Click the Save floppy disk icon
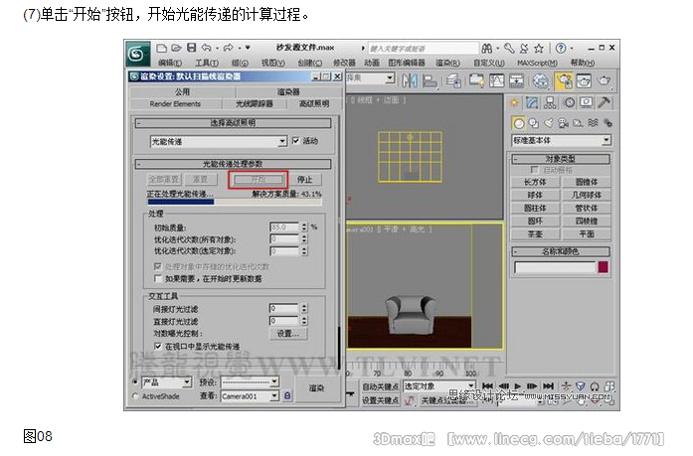This screenshot has width=693, height=456. [191, 48]
